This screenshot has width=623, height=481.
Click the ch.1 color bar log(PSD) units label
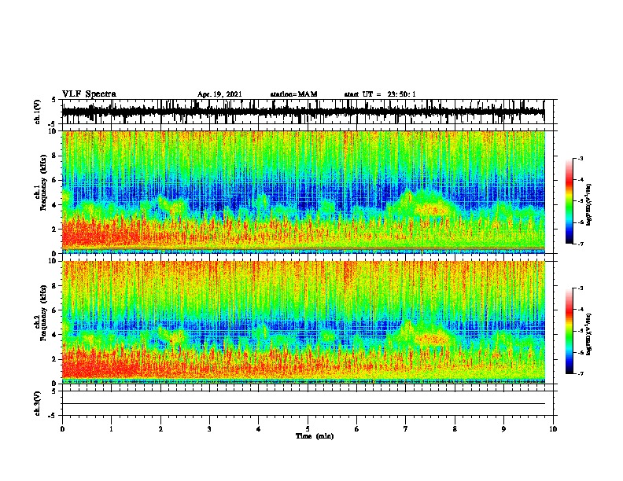589,205
